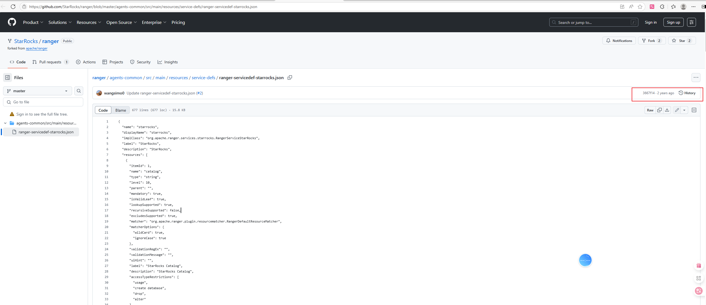Open the Code repository tab
Screen dimensions: 706x305
pos(18,62)
